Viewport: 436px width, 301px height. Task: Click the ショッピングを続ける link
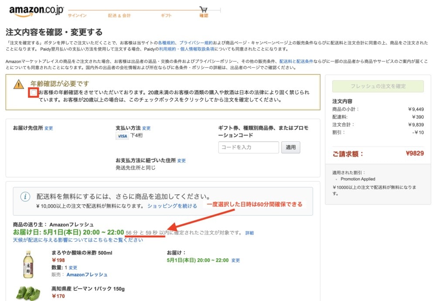coord(172,206)
